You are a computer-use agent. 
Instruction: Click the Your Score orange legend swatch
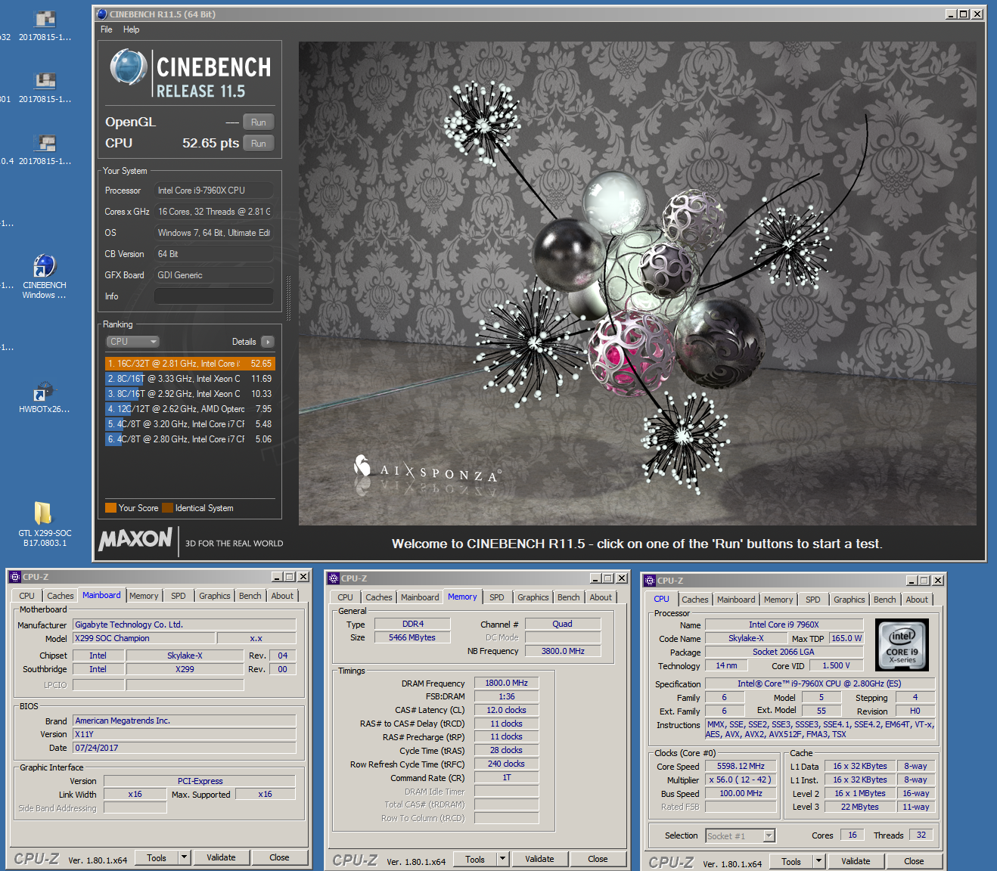point(110,508)
